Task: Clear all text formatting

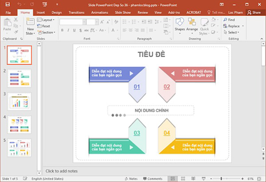Action: tap(116, 22)
